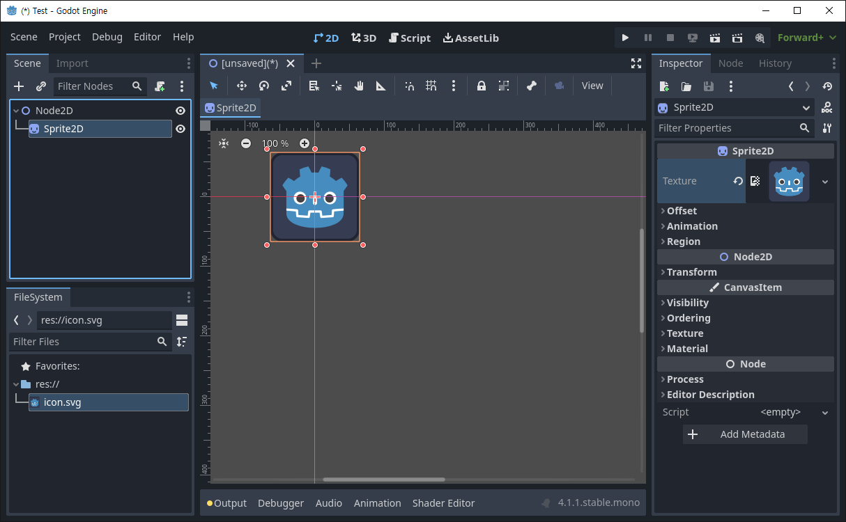846x522 pixels.
Task: Toggle visibility of Node2D
Action: point(180,111)
